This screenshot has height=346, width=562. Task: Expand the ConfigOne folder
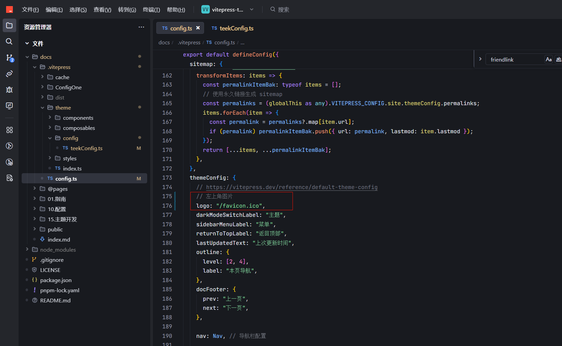(x=42, y=87)
